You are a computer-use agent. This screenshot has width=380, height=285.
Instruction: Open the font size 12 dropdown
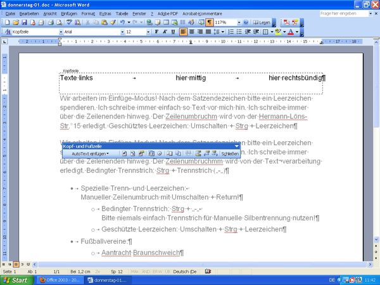(x=148, y=32)
